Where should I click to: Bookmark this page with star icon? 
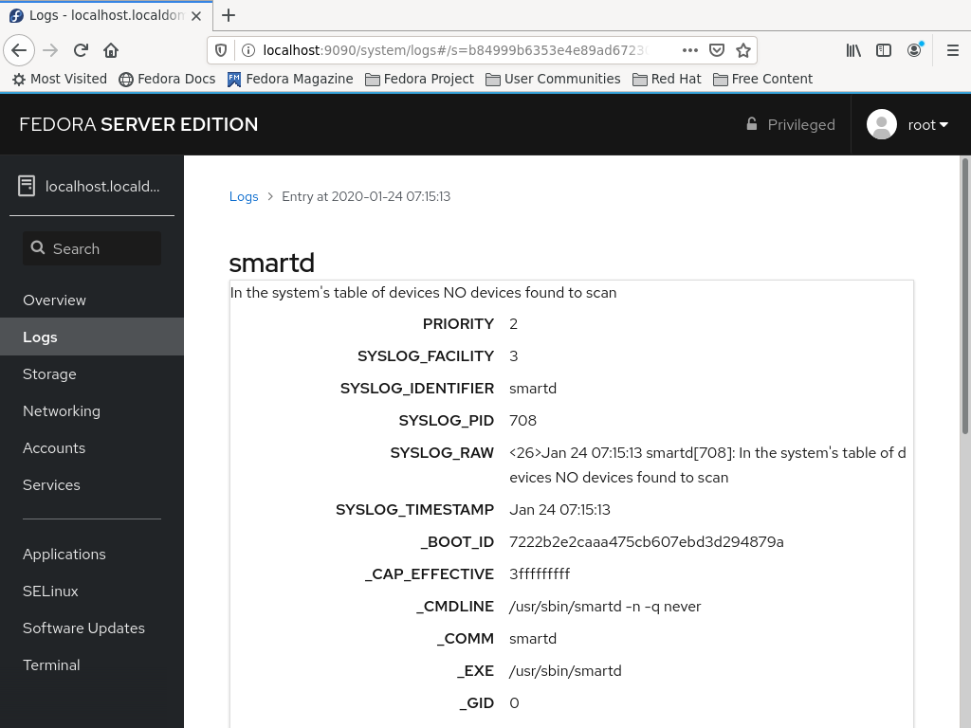click(743, 50)
